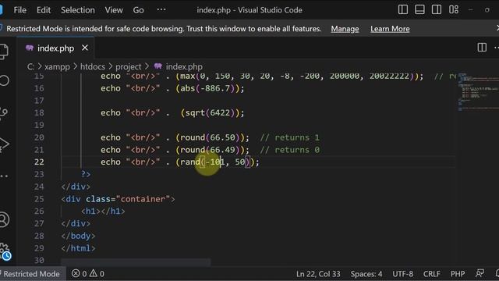Toggle Secondary Side Bar layout icon
Image resolution: width=499 pixels, height=281 pixels.
(x=437, y=9)
